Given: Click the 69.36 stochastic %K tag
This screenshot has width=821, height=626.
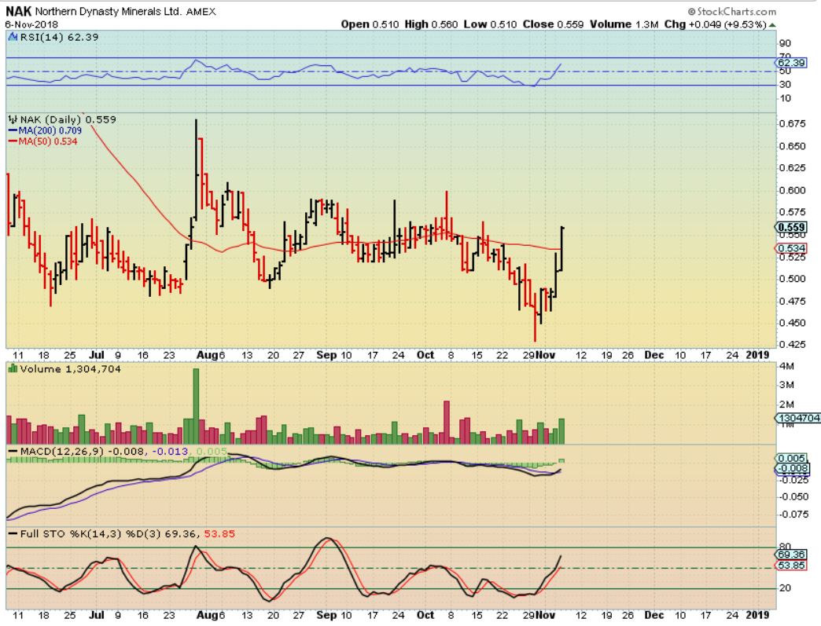Looking at the screenshot, I should (x=791, y=555).
